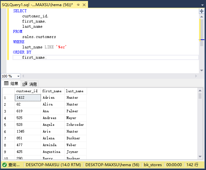Viewport: 206px width, 170px height.
Task: Select the cell Andreas
Action: (x=53, y=118)
